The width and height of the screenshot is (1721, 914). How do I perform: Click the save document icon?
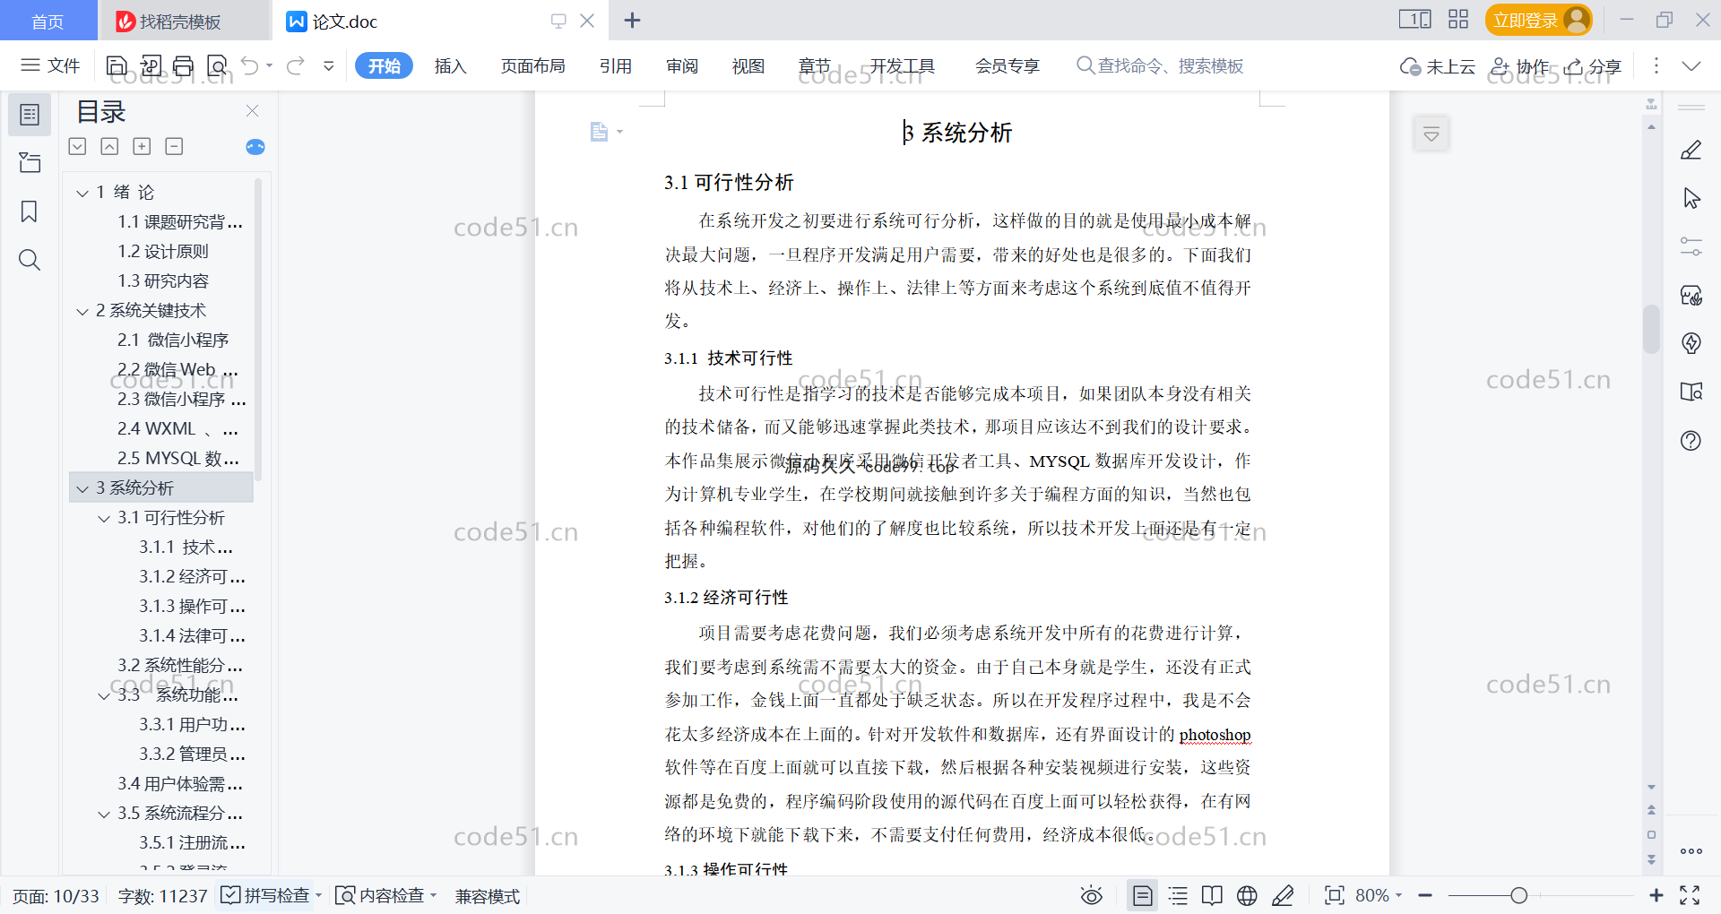point(117,65)
